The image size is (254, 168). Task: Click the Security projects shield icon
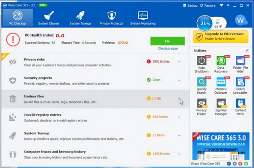(13, 81)
